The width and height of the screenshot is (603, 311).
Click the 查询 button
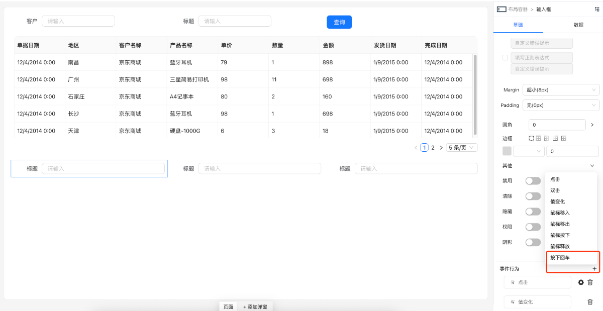pyautogui.click(x=339, y=22)
